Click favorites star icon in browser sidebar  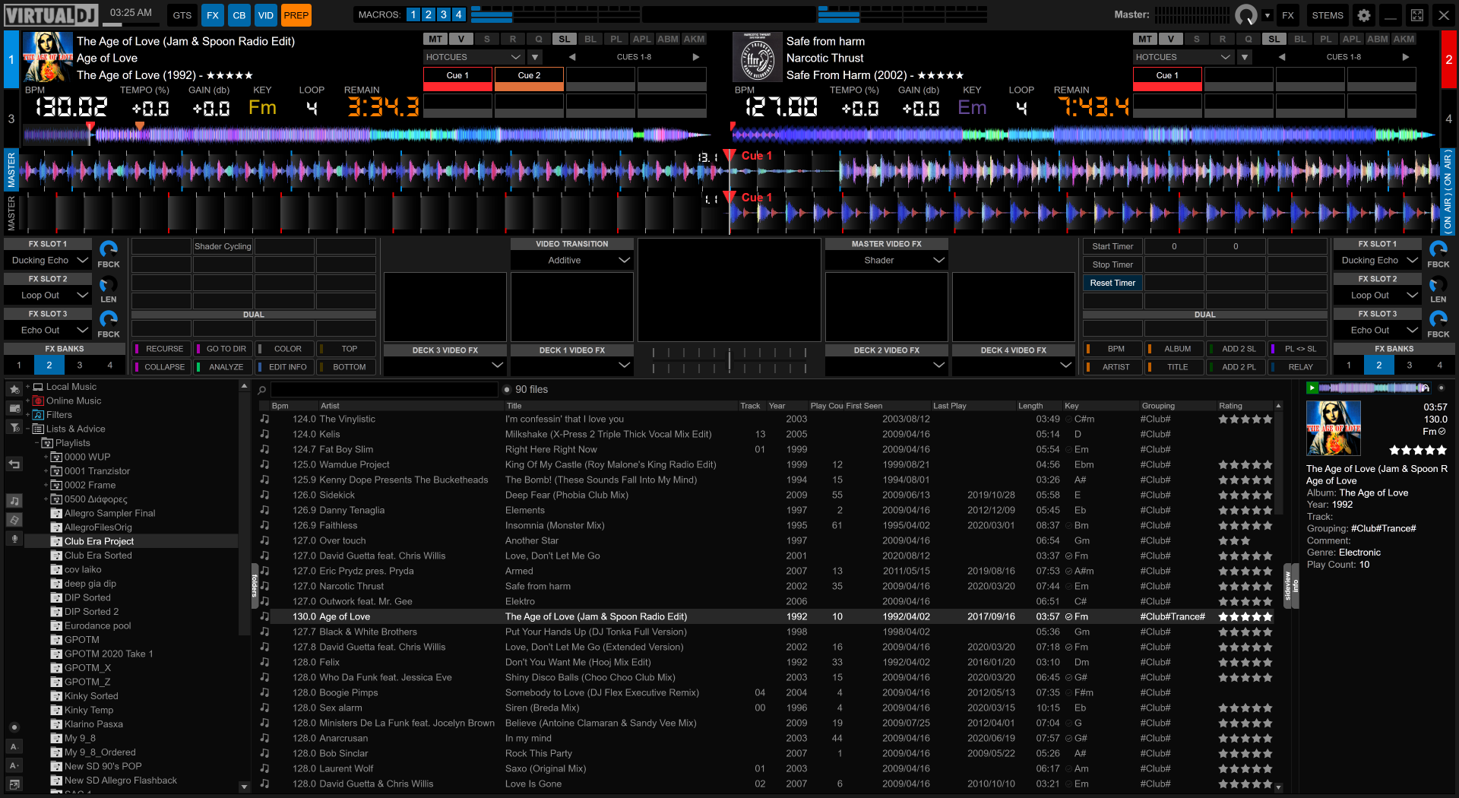[x=14, y=389]
